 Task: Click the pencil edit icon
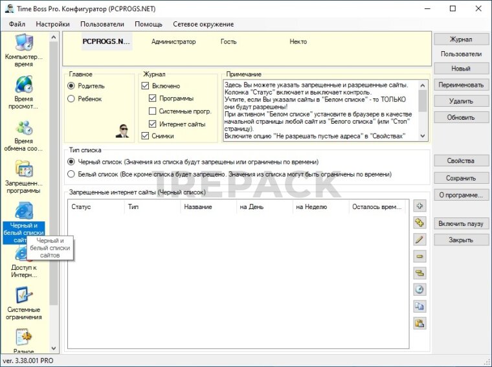pyautogui.click(x=419, y=239)
